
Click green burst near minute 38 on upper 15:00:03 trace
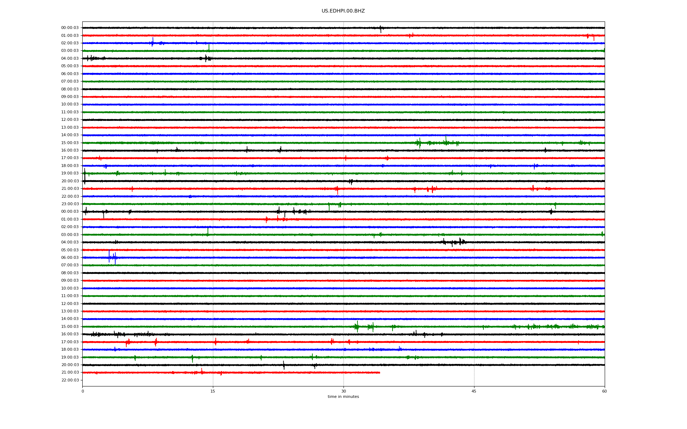pos(419,143)
